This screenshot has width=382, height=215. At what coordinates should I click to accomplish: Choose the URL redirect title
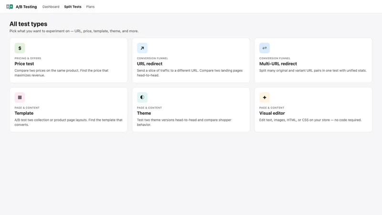[x=149, y=64]
